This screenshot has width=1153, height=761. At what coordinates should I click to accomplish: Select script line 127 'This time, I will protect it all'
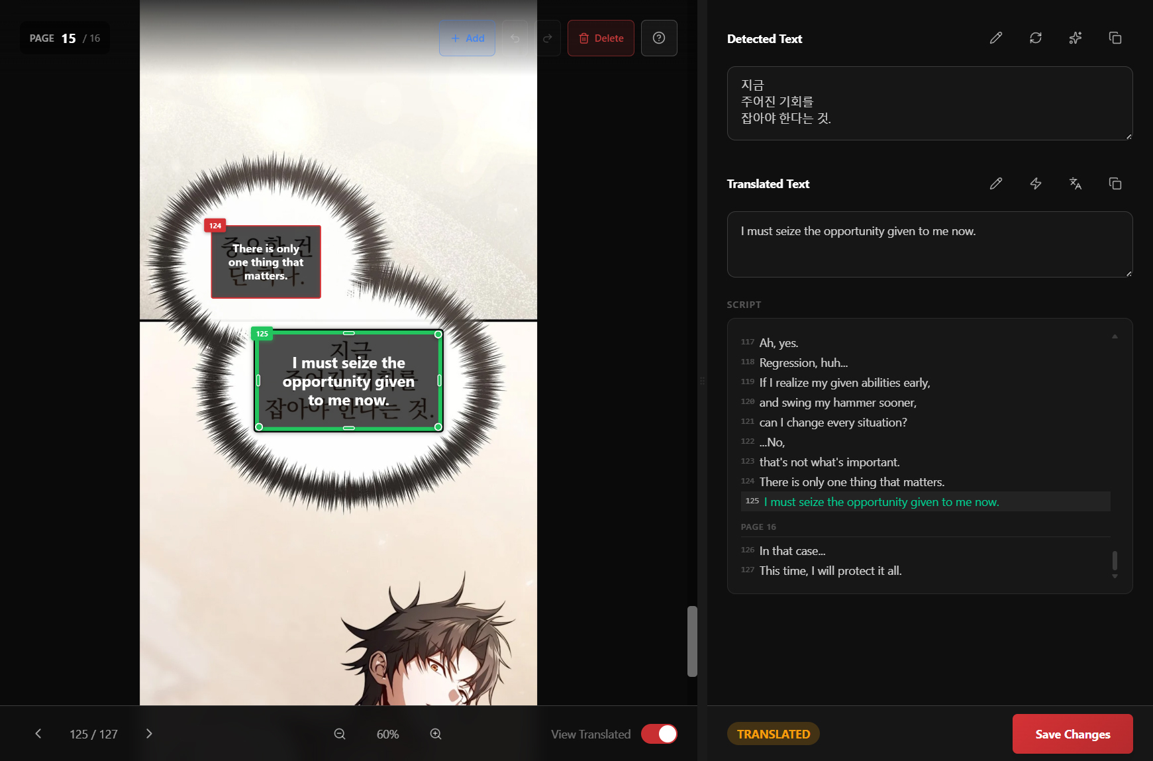tap(830, 571)
